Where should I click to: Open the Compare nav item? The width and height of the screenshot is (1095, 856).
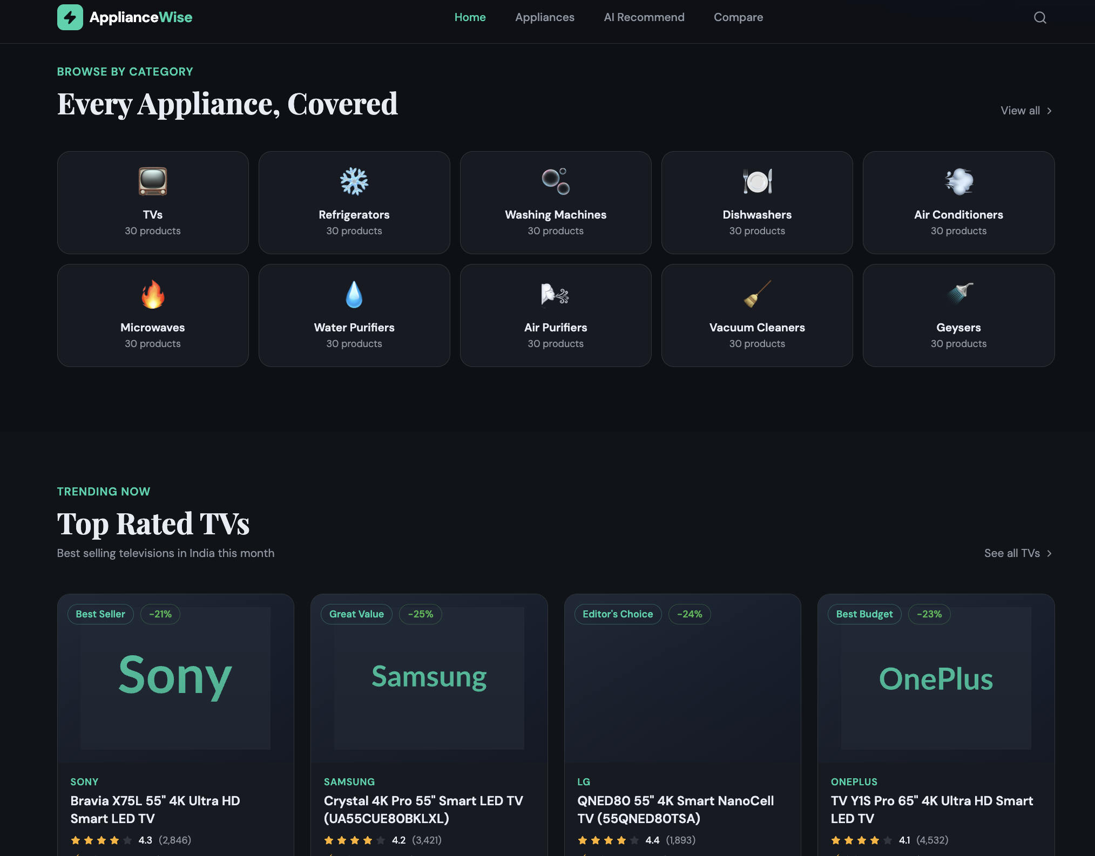(x=738, y=17)
